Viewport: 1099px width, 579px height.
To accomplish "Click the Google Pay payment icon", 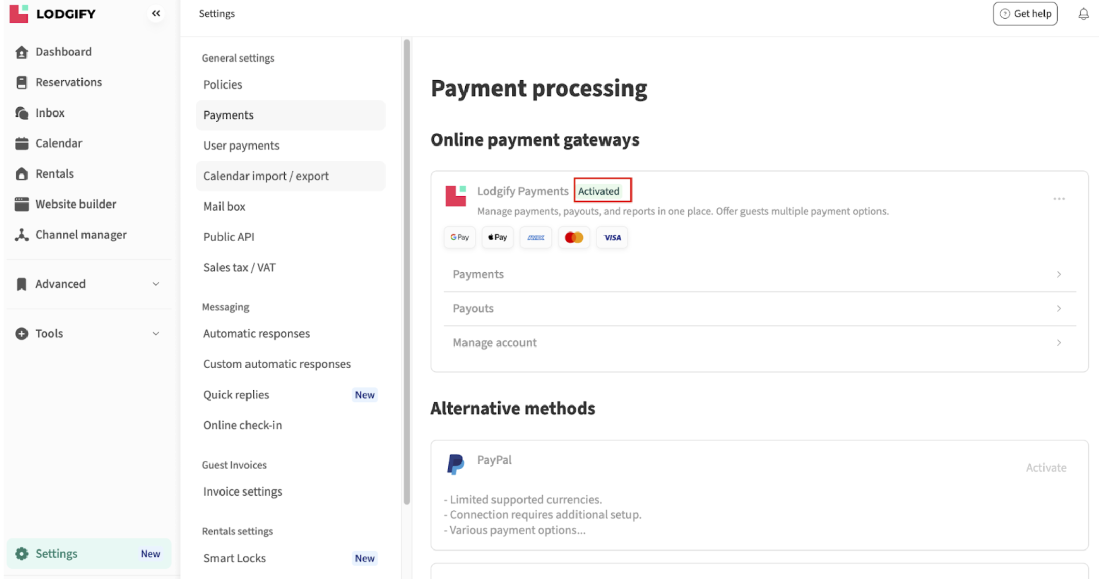I will click(x=459, y=238).
